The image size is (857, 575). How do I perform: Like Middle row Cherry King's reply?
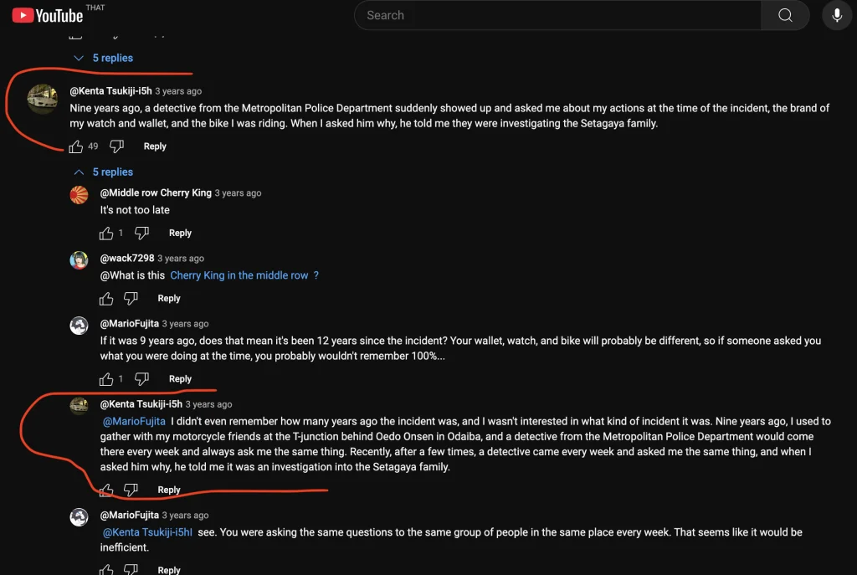coord(106,234)
